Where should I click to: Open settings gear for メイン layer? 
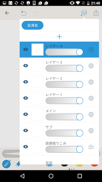[x=91, y=114]
